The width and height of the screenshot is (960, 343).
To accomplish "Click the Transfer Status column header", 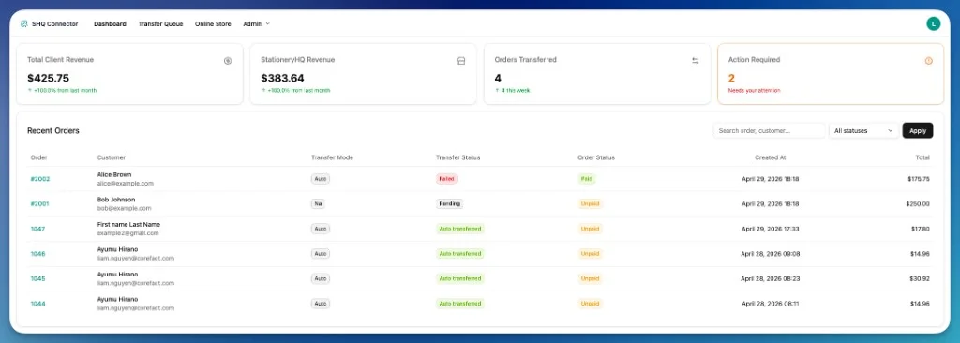I will point(457,157).
